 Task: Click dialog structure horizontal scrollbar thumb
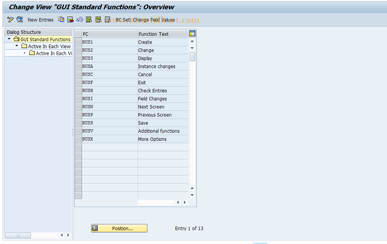(18, 235)
